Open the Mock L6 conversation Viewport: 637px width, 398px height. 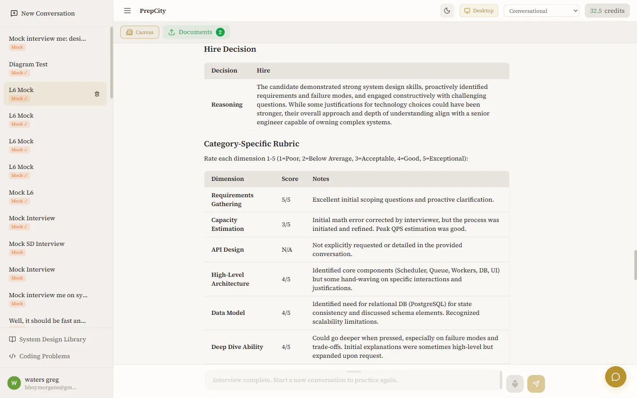[x=55, y=196]
